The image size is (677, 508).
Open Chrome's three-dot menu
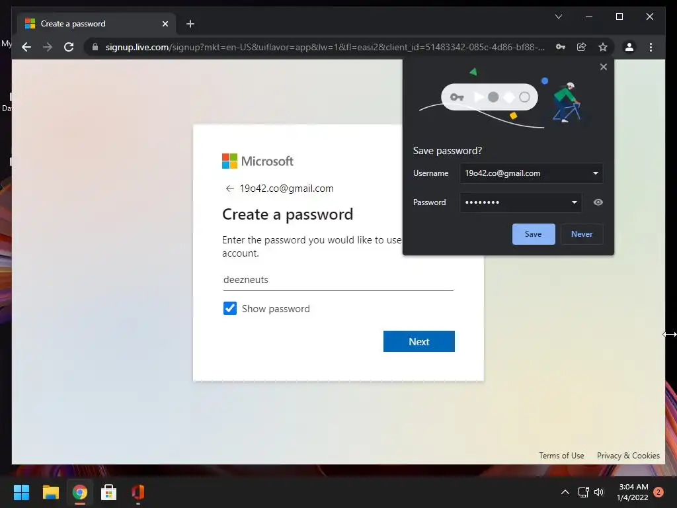click(x=651, y=47)
